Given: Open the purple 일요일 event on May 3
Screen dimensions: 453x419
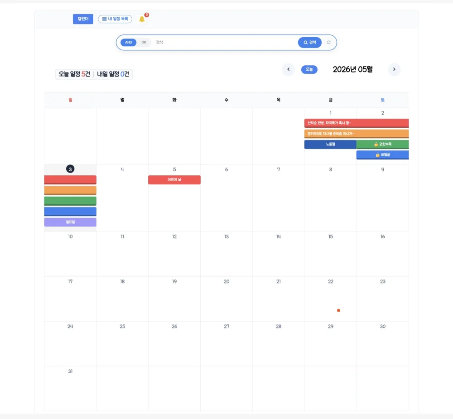Looking at the screenshot, I should click(x=70, y=222).
